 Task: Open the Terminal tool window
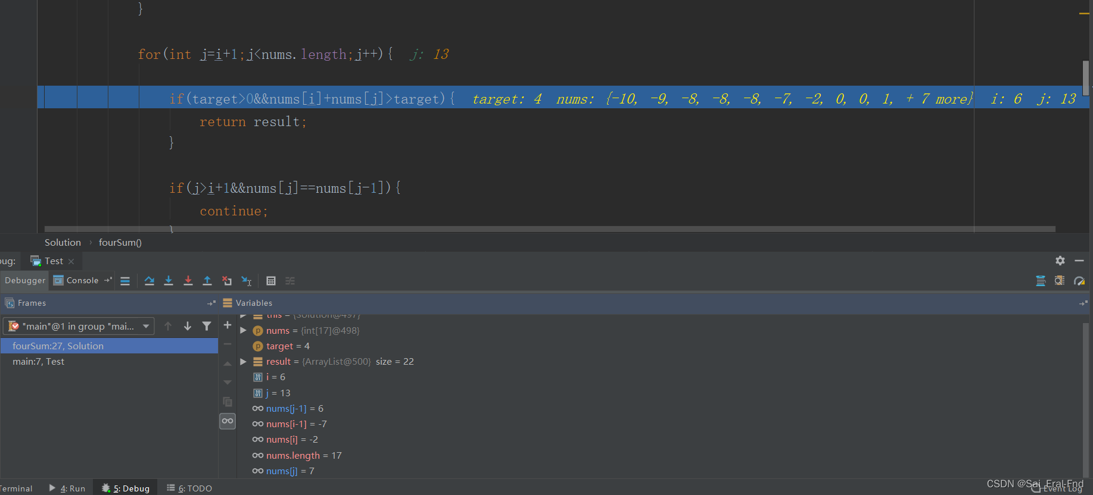tap(16, 488)
